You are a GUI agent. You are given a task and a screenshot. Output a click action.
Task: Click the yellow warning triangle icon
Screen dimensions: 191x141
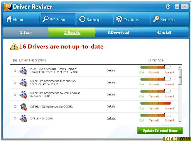click(14, 47)
